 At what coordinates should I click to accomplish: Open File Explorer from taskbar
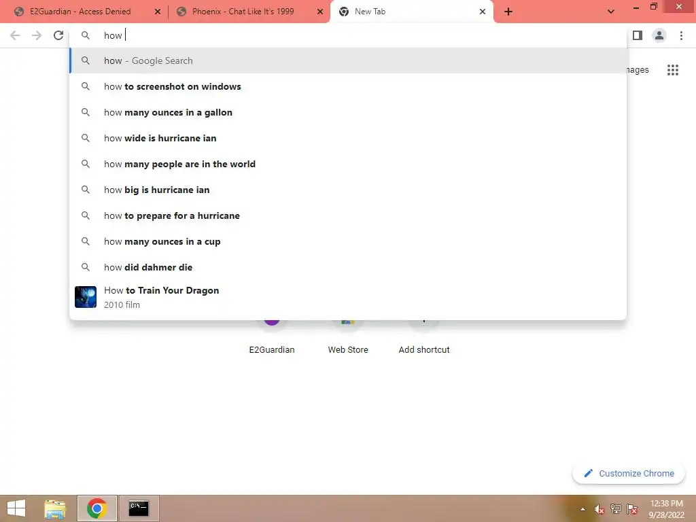point(55,508)
